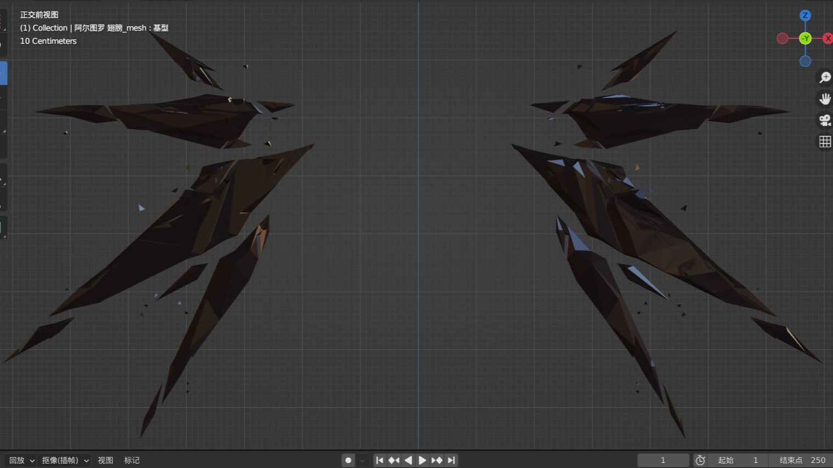Open the 视图 menu in timeline
Screen dimensions: 833x468
coord(105,460)
